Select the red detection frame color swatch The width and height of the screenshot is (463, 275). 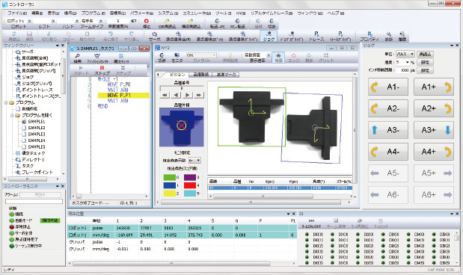coord(190,185)
